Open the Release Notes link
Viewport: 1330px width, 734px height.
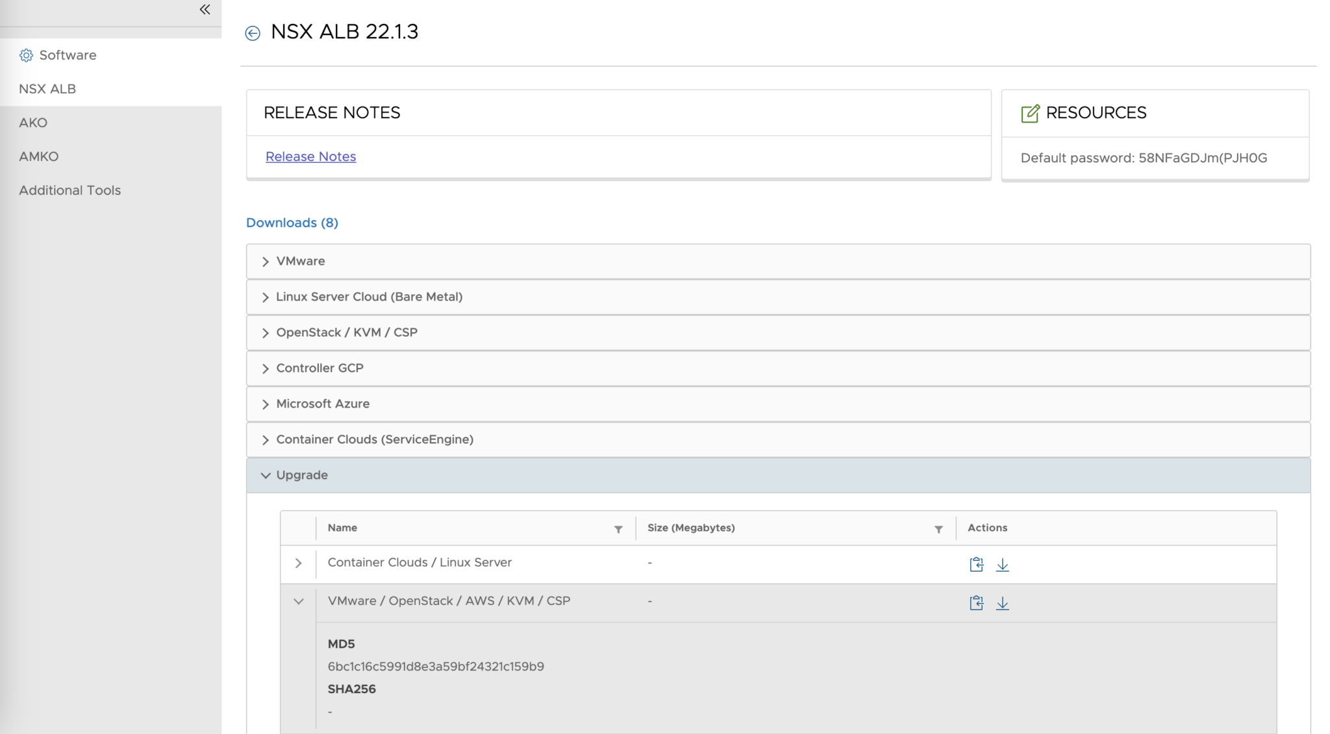point(310,156)
